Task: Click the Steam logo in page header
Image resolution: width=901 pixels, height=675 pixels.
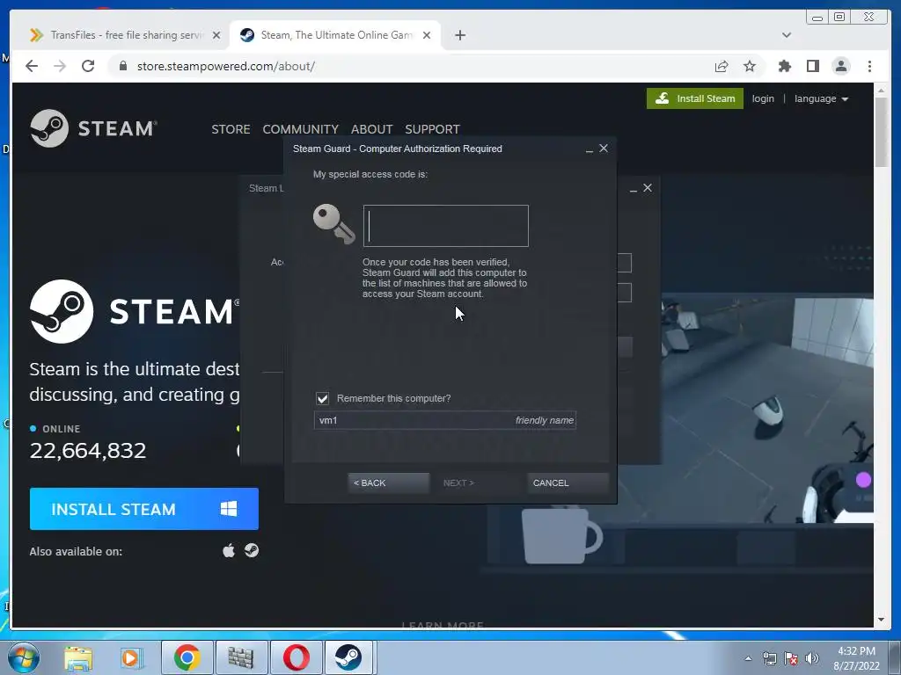Action: (x=93, y=128)
